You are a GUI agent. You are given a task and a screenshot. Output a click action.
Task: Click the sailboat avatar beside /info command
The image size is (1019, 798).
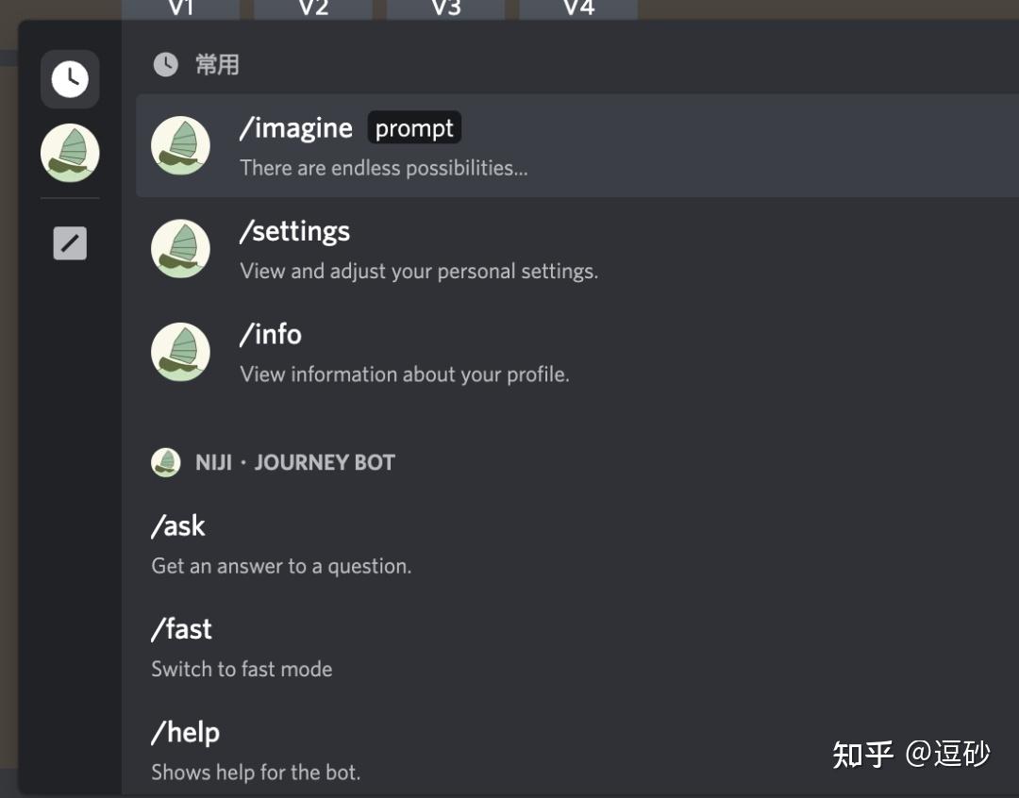[181, 352]
